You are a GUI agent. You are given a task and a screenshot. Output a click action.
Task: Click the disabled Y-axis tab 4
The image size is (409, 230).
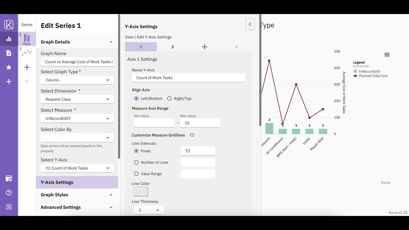tap(236, 47)
